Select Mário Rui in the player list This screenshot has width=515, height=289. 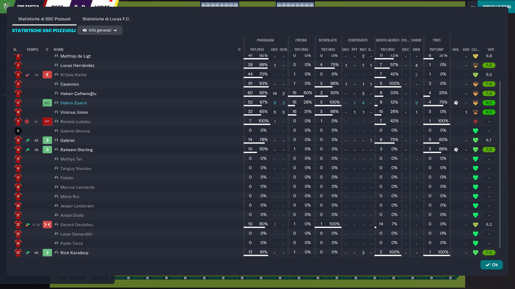coord(70,196)
